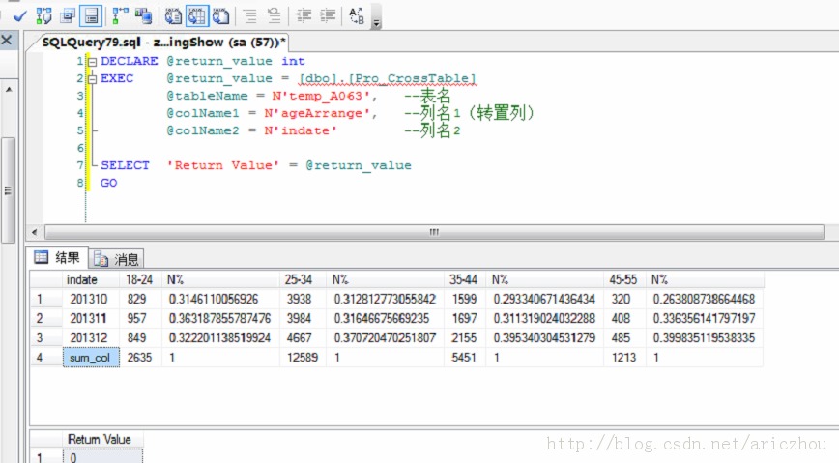Click the Return Value column header
This screenshot has height=463, width=839.
pos(102,440)
